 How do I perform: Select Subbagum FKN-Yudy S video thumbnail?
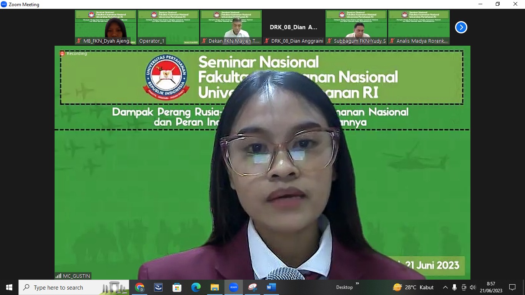click(x=356, y=27)
